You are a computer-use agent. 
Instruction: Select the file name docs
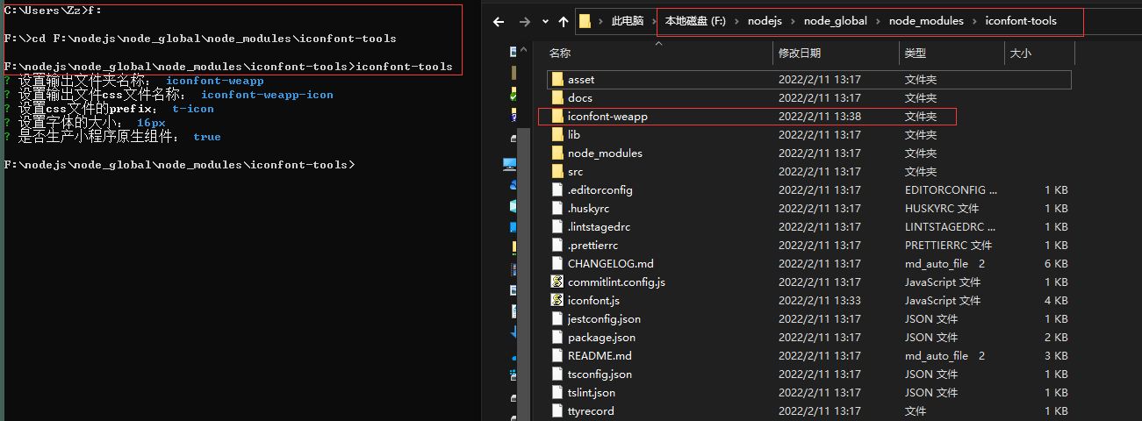click(x=580, y=98)
